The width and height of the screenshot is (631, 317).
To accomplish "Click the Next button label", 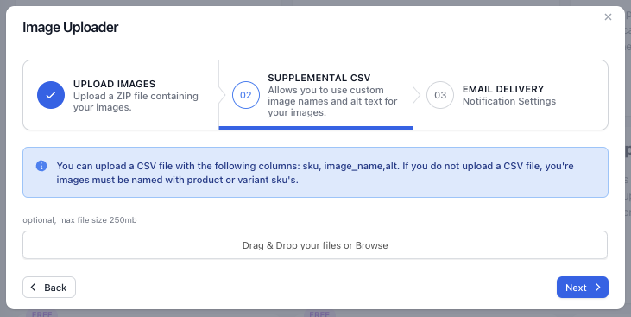I will 576,288.
